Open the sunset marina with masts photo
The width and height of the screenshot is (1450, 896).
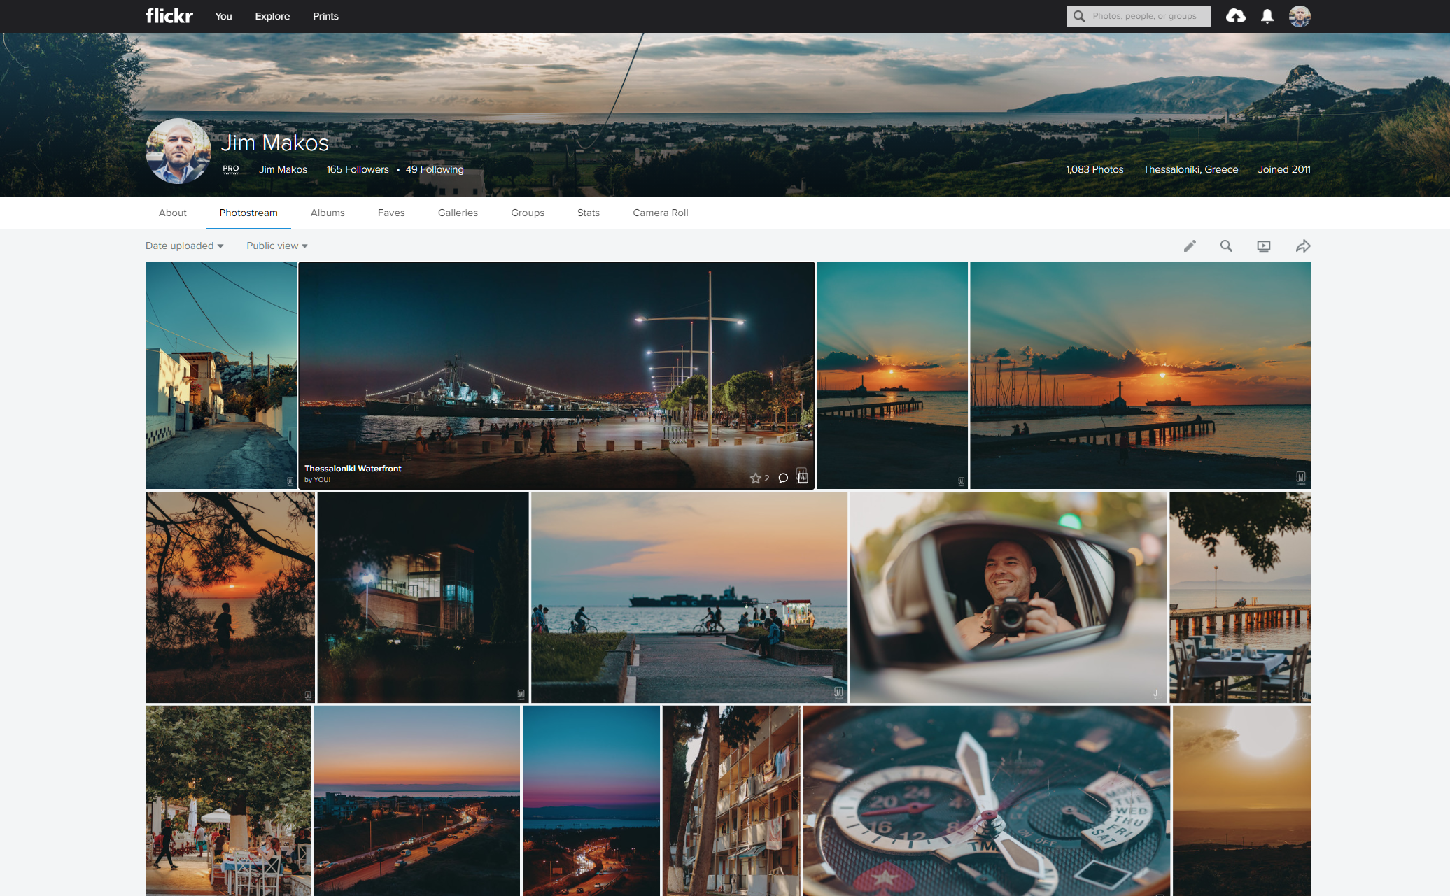coord(1141,376)
